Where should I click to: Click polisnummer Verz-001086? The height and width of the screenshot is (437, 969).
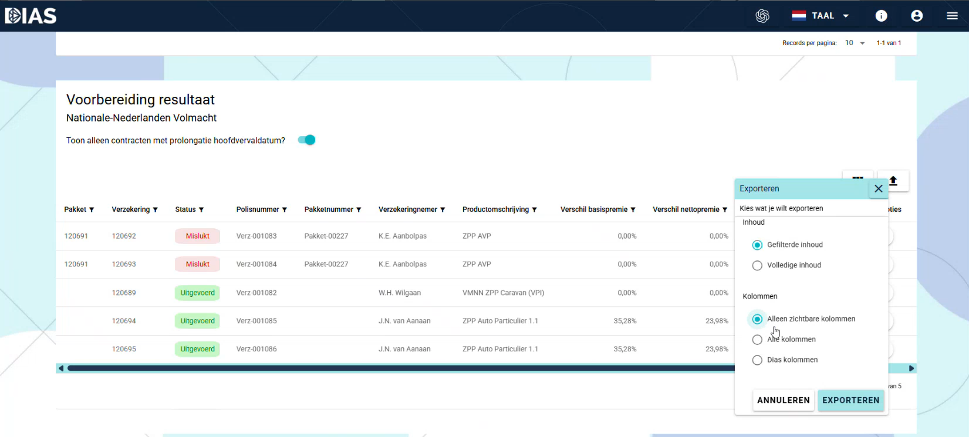[256, 349]
